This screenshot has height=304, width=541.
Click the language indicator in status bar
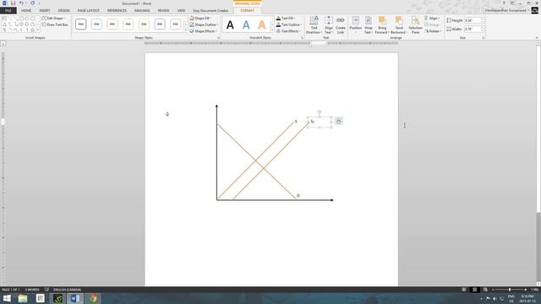point(68,290)
